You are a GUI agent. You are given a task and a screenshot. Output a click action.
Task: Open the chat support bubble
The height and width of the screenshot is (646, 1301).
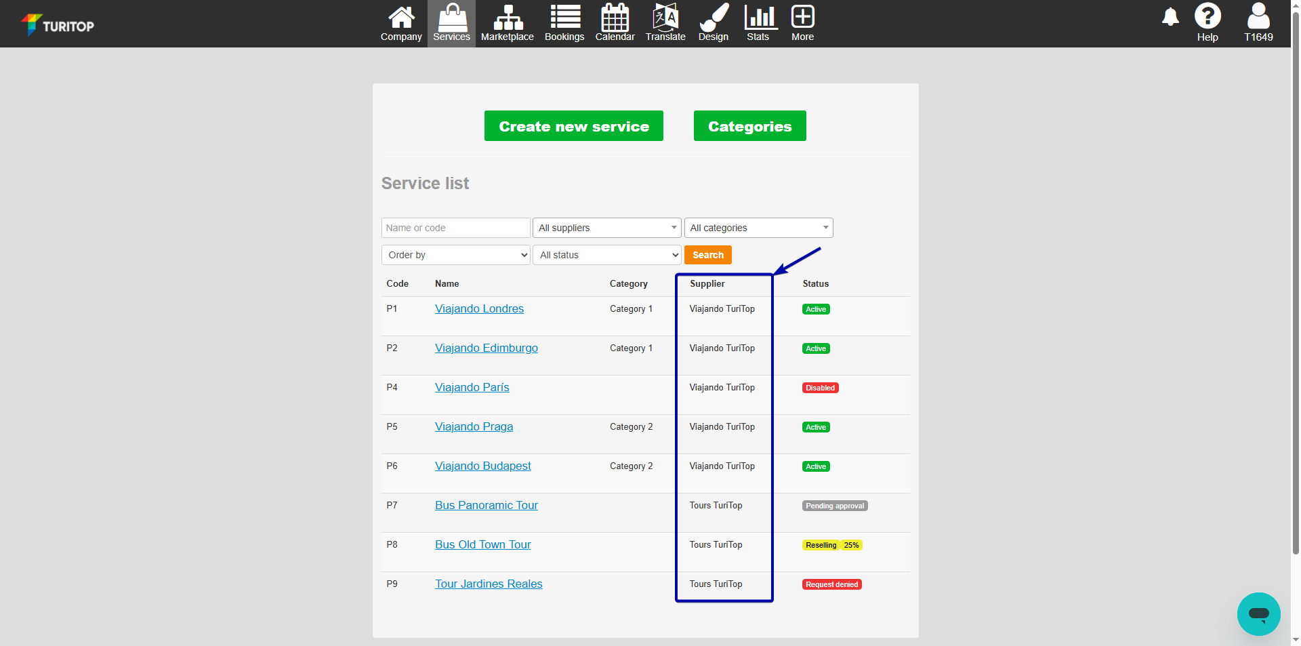tap(1258, 614)
